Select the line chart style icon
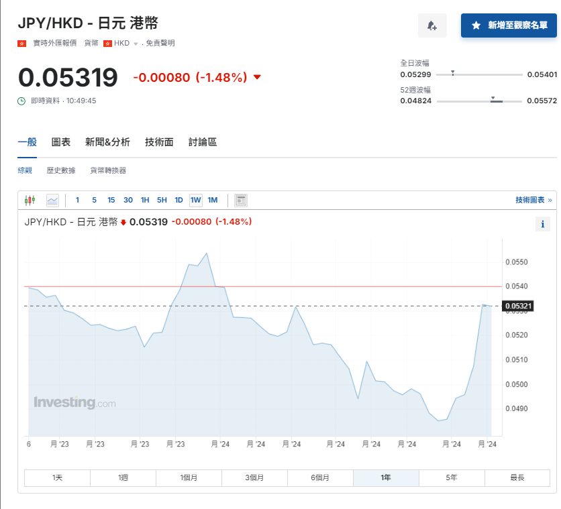The image size is (561, 509). (51, 200)
